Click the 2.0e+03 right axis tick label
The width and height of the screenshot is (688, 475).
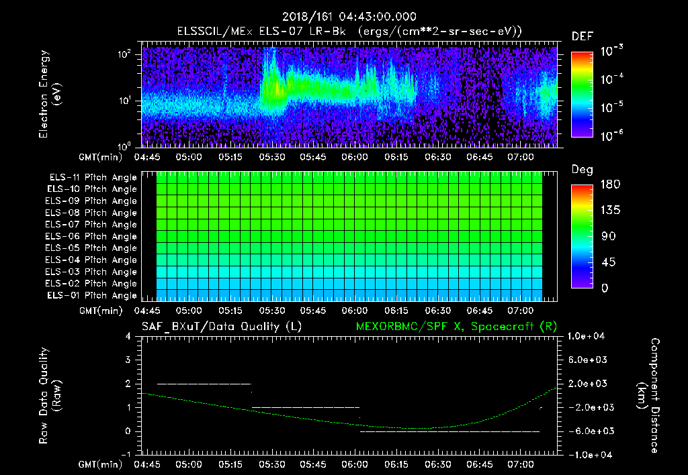(588, 384)
